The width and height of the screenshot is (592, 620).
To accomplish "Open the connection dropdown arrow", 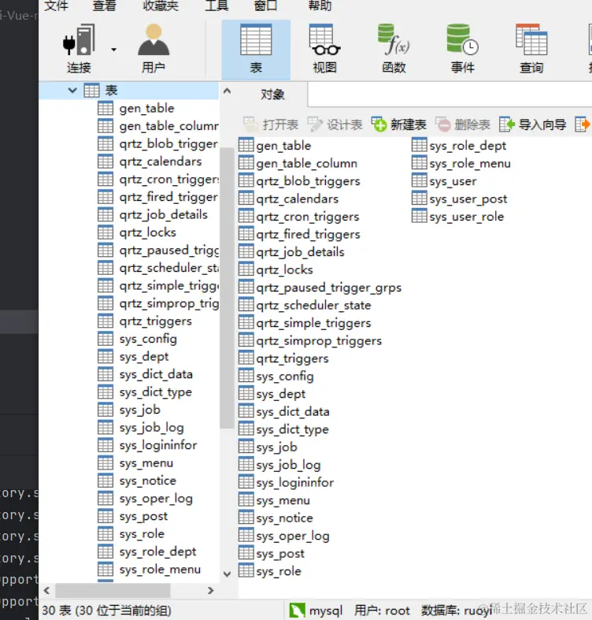I will point(114,50).
